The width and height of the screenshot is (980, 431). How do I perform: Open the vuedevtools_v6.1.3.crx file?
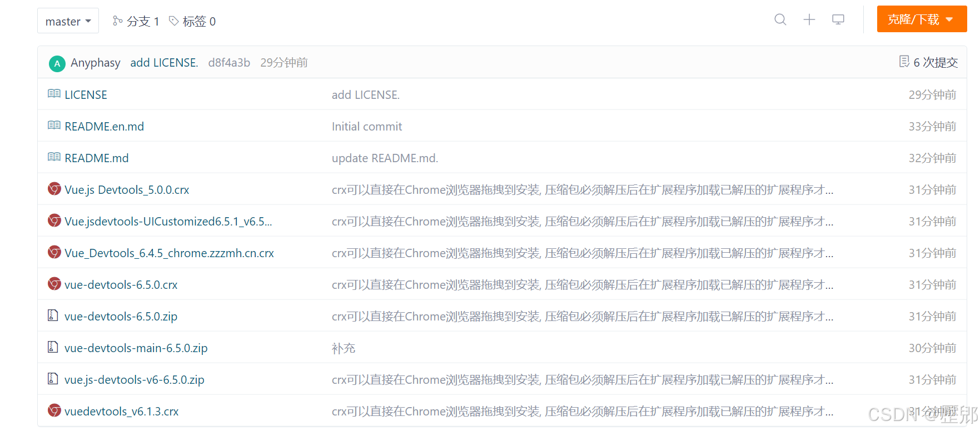point(121,412)
